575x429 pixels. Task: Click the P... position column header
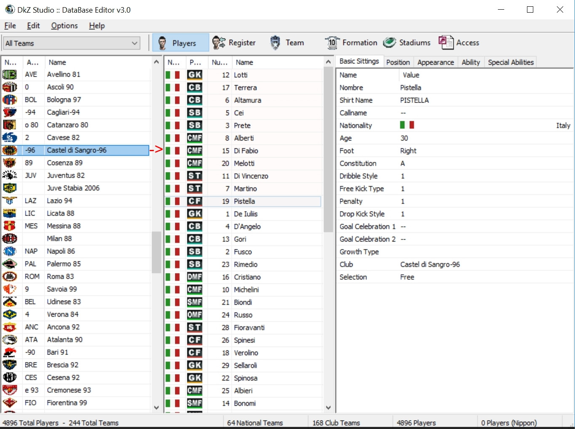tap(196, 62)
